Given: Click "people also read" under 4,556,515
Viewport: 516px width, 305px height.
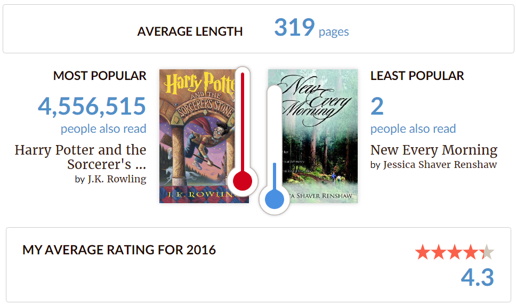Looking at the screenshot, I should (103, 129).
